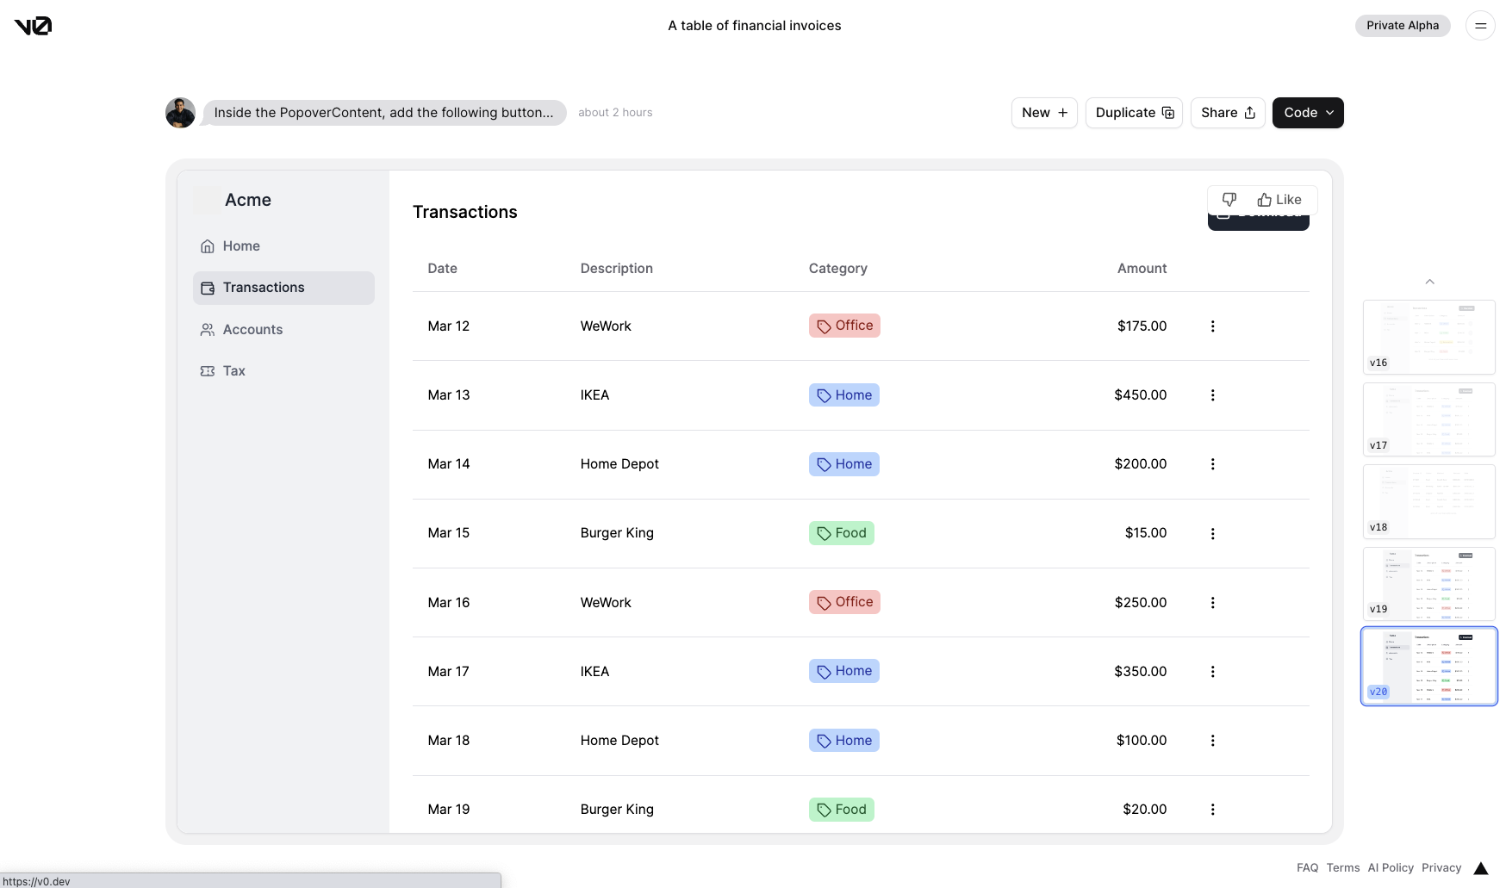This screenshot has width=1506, height=888.
Task: Click the Private Alpha badge
Action: [x=1403, y=26]
